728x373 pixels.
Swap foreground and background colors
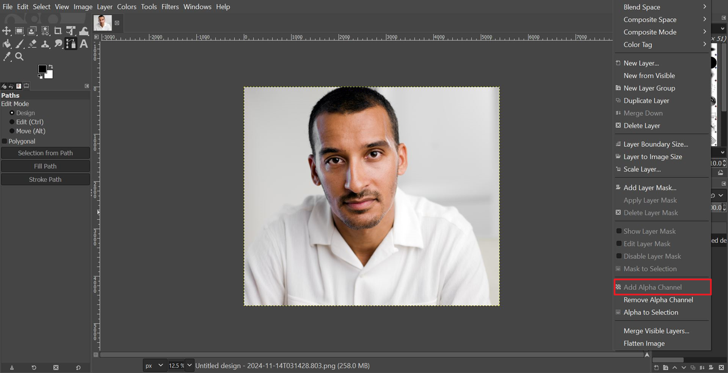click(51, 67)
